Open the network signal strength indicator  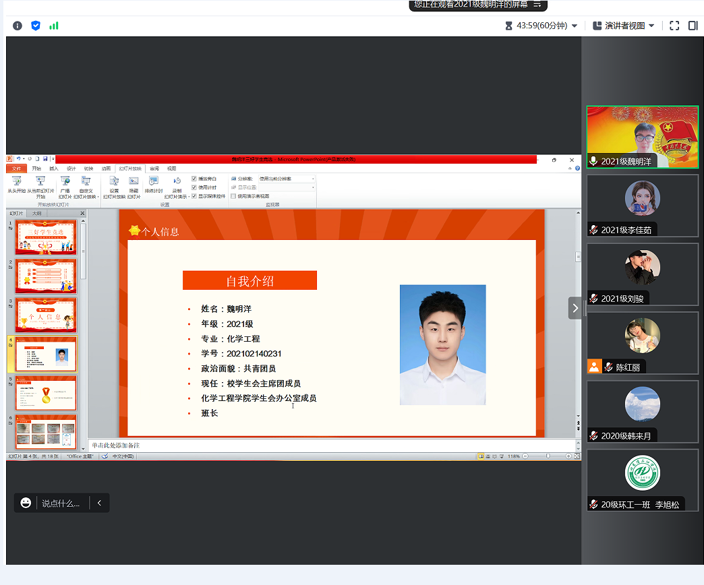[x=54, y=26]
